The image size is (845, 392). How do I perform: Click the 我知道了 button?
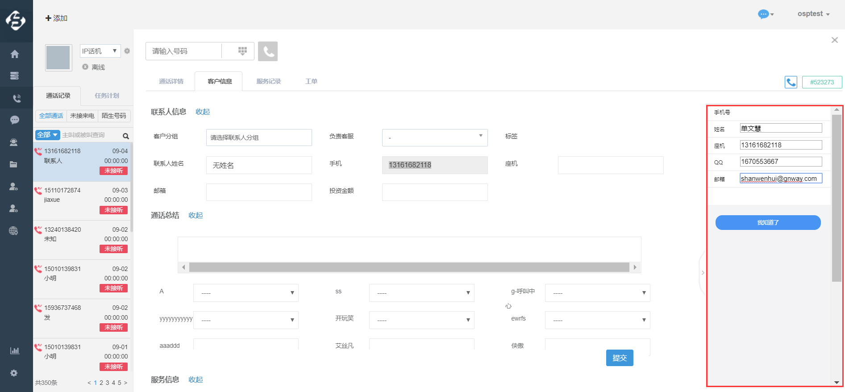(x=768, y=222)
